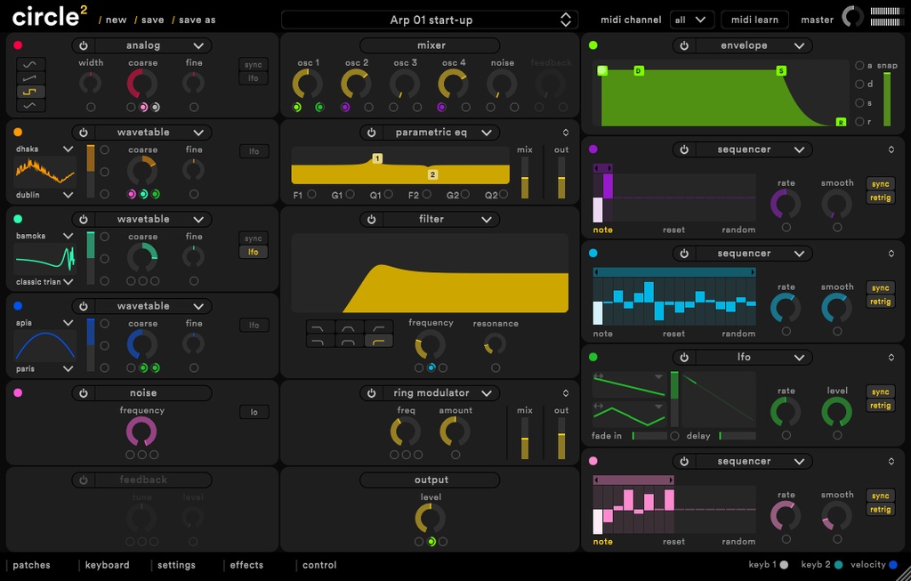Select the square waveform in the analog oscillator
Screen dimensions: 911x581
(x=30, y=89)
